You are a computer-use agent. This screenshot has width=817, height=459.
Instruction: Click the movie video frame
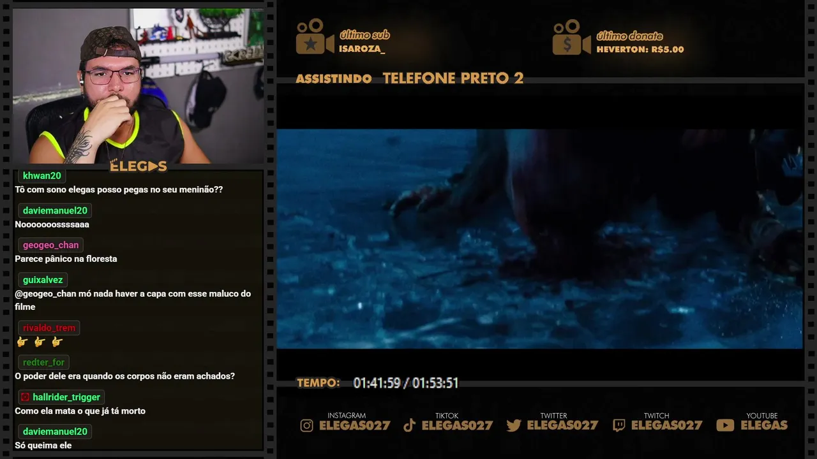pyautogui.click(x=539, y=239)
